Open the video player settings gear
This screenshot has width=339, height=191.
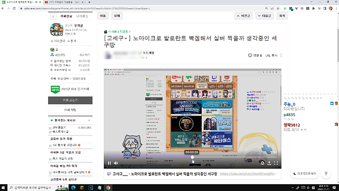pyautogui.click(x=263, y=163)
